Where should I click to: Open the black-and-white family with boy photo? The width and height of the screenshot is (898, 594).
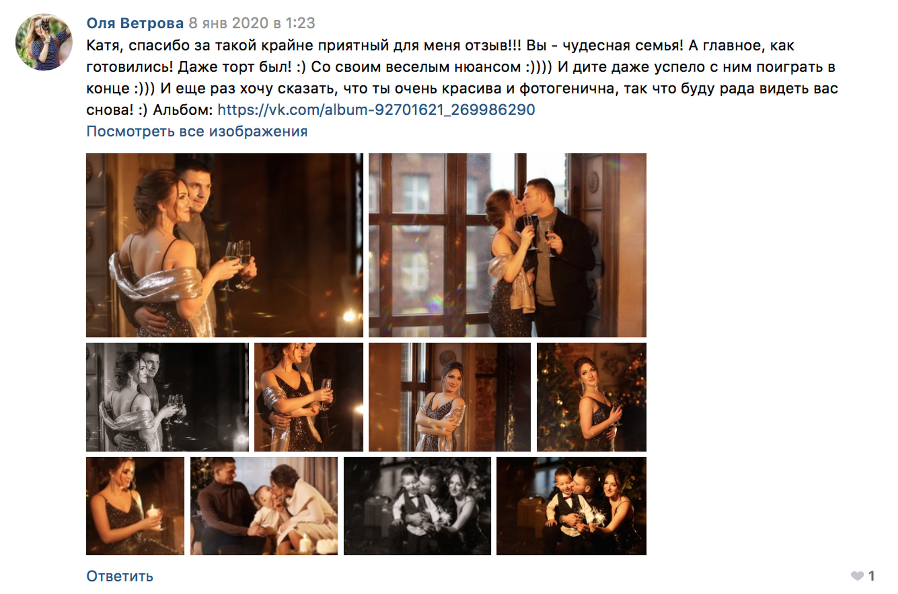coord(417,506)
